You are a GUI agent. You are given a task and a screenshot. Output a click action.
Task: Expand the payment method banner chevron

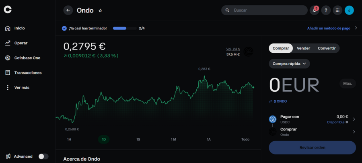click(356, 28)
